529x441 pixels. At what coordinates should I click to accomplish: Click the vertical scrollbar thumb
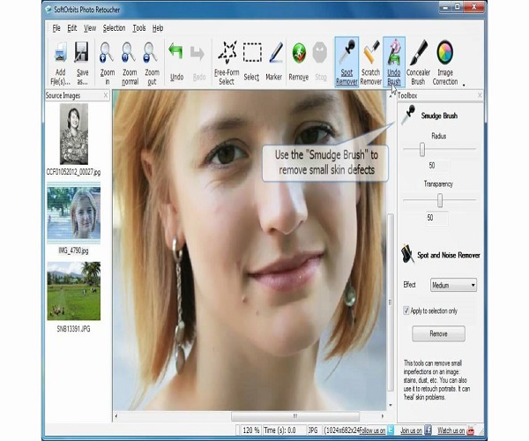click(390, 303)
